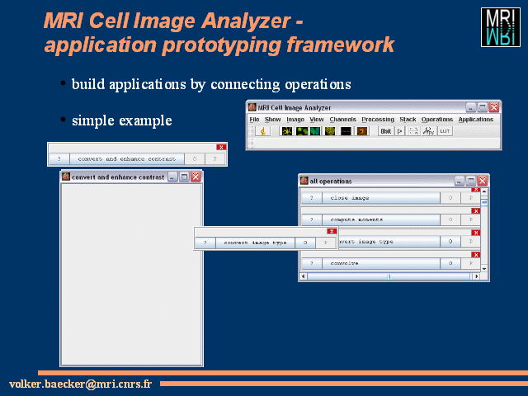
Task: Click the 'O' button of convert and enhance contrast
Action: pyautogui.click(x=195, y=158)
